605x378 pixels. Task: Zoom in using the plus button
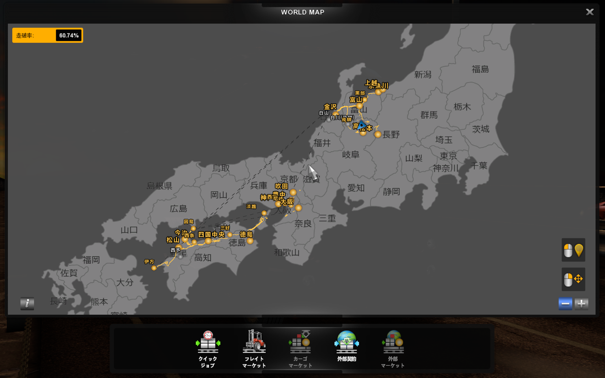pyautogui.click(x=581, y=304)
